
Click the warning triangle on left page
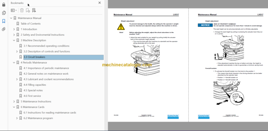[121, 27]
